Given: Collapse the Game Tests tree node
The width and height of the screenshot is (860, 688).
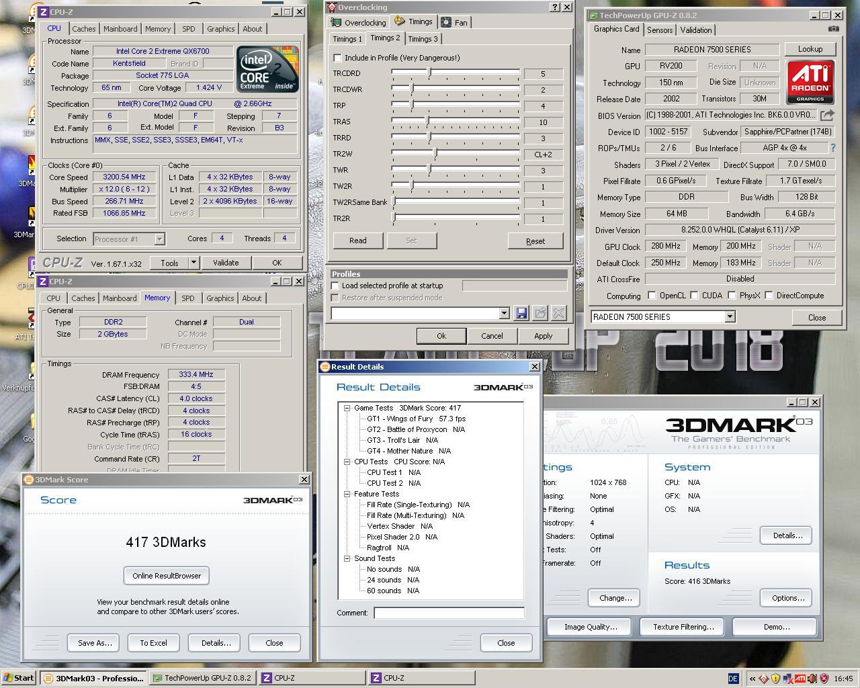Looking at the screenshot, I should 347,408.
